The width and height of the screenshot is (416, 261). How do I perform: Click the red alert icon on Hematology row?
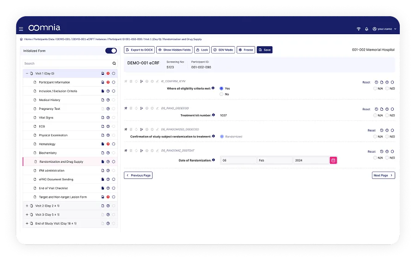pos(108,144)
